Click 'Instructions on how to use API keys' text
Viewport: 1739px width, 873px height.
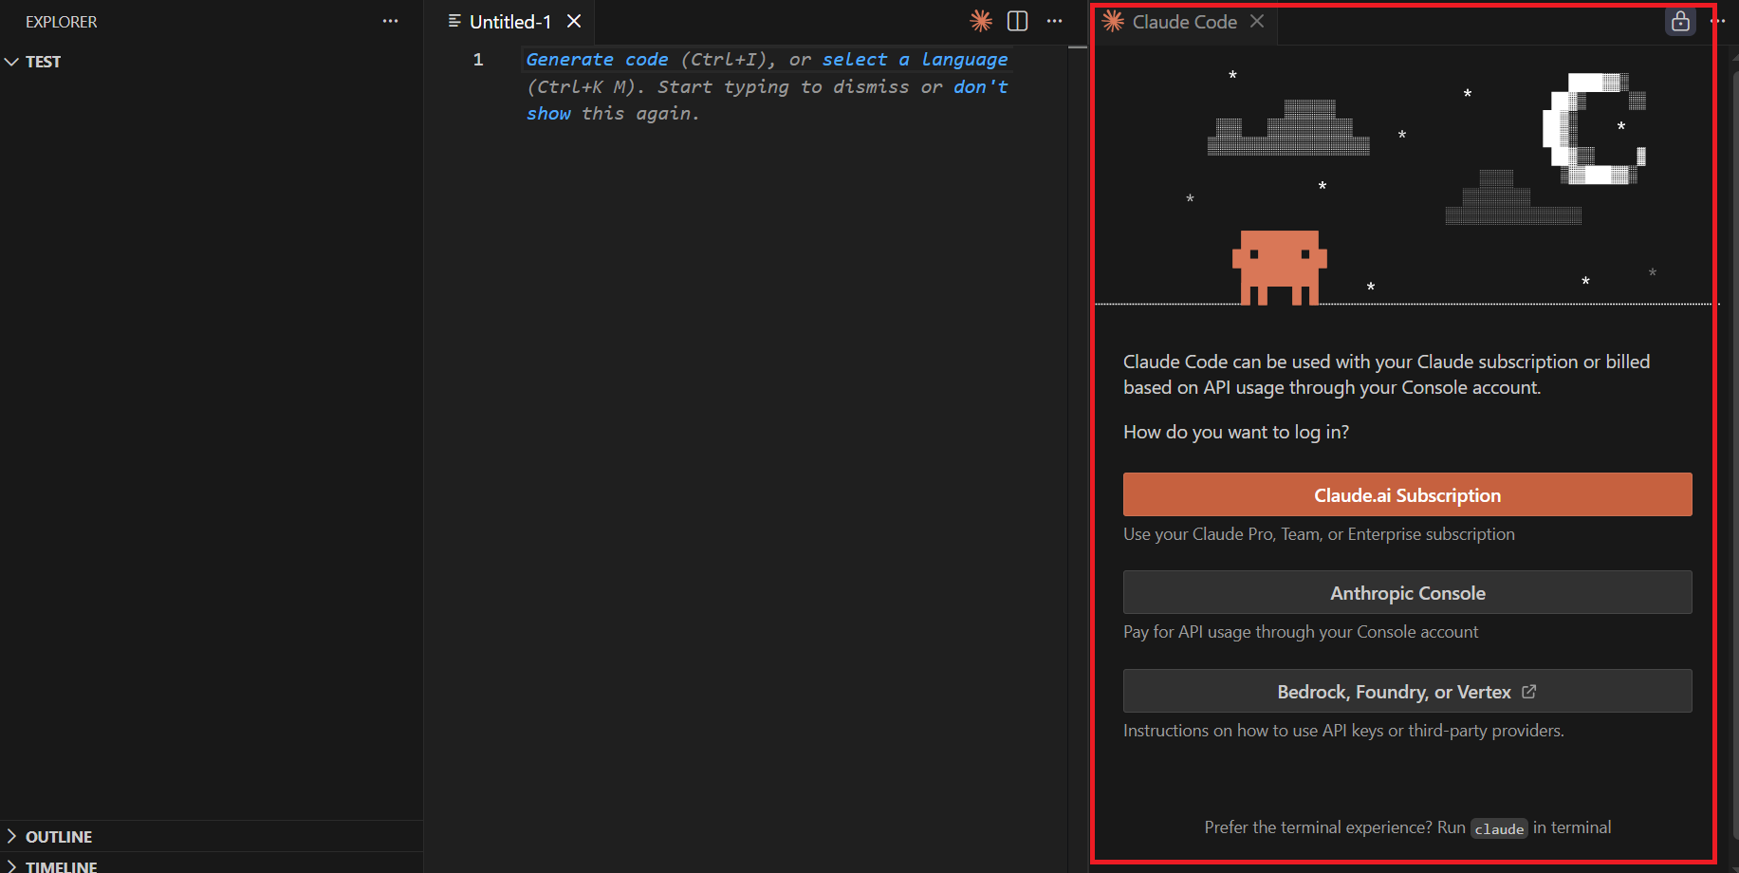click(x=1343, y=731)
